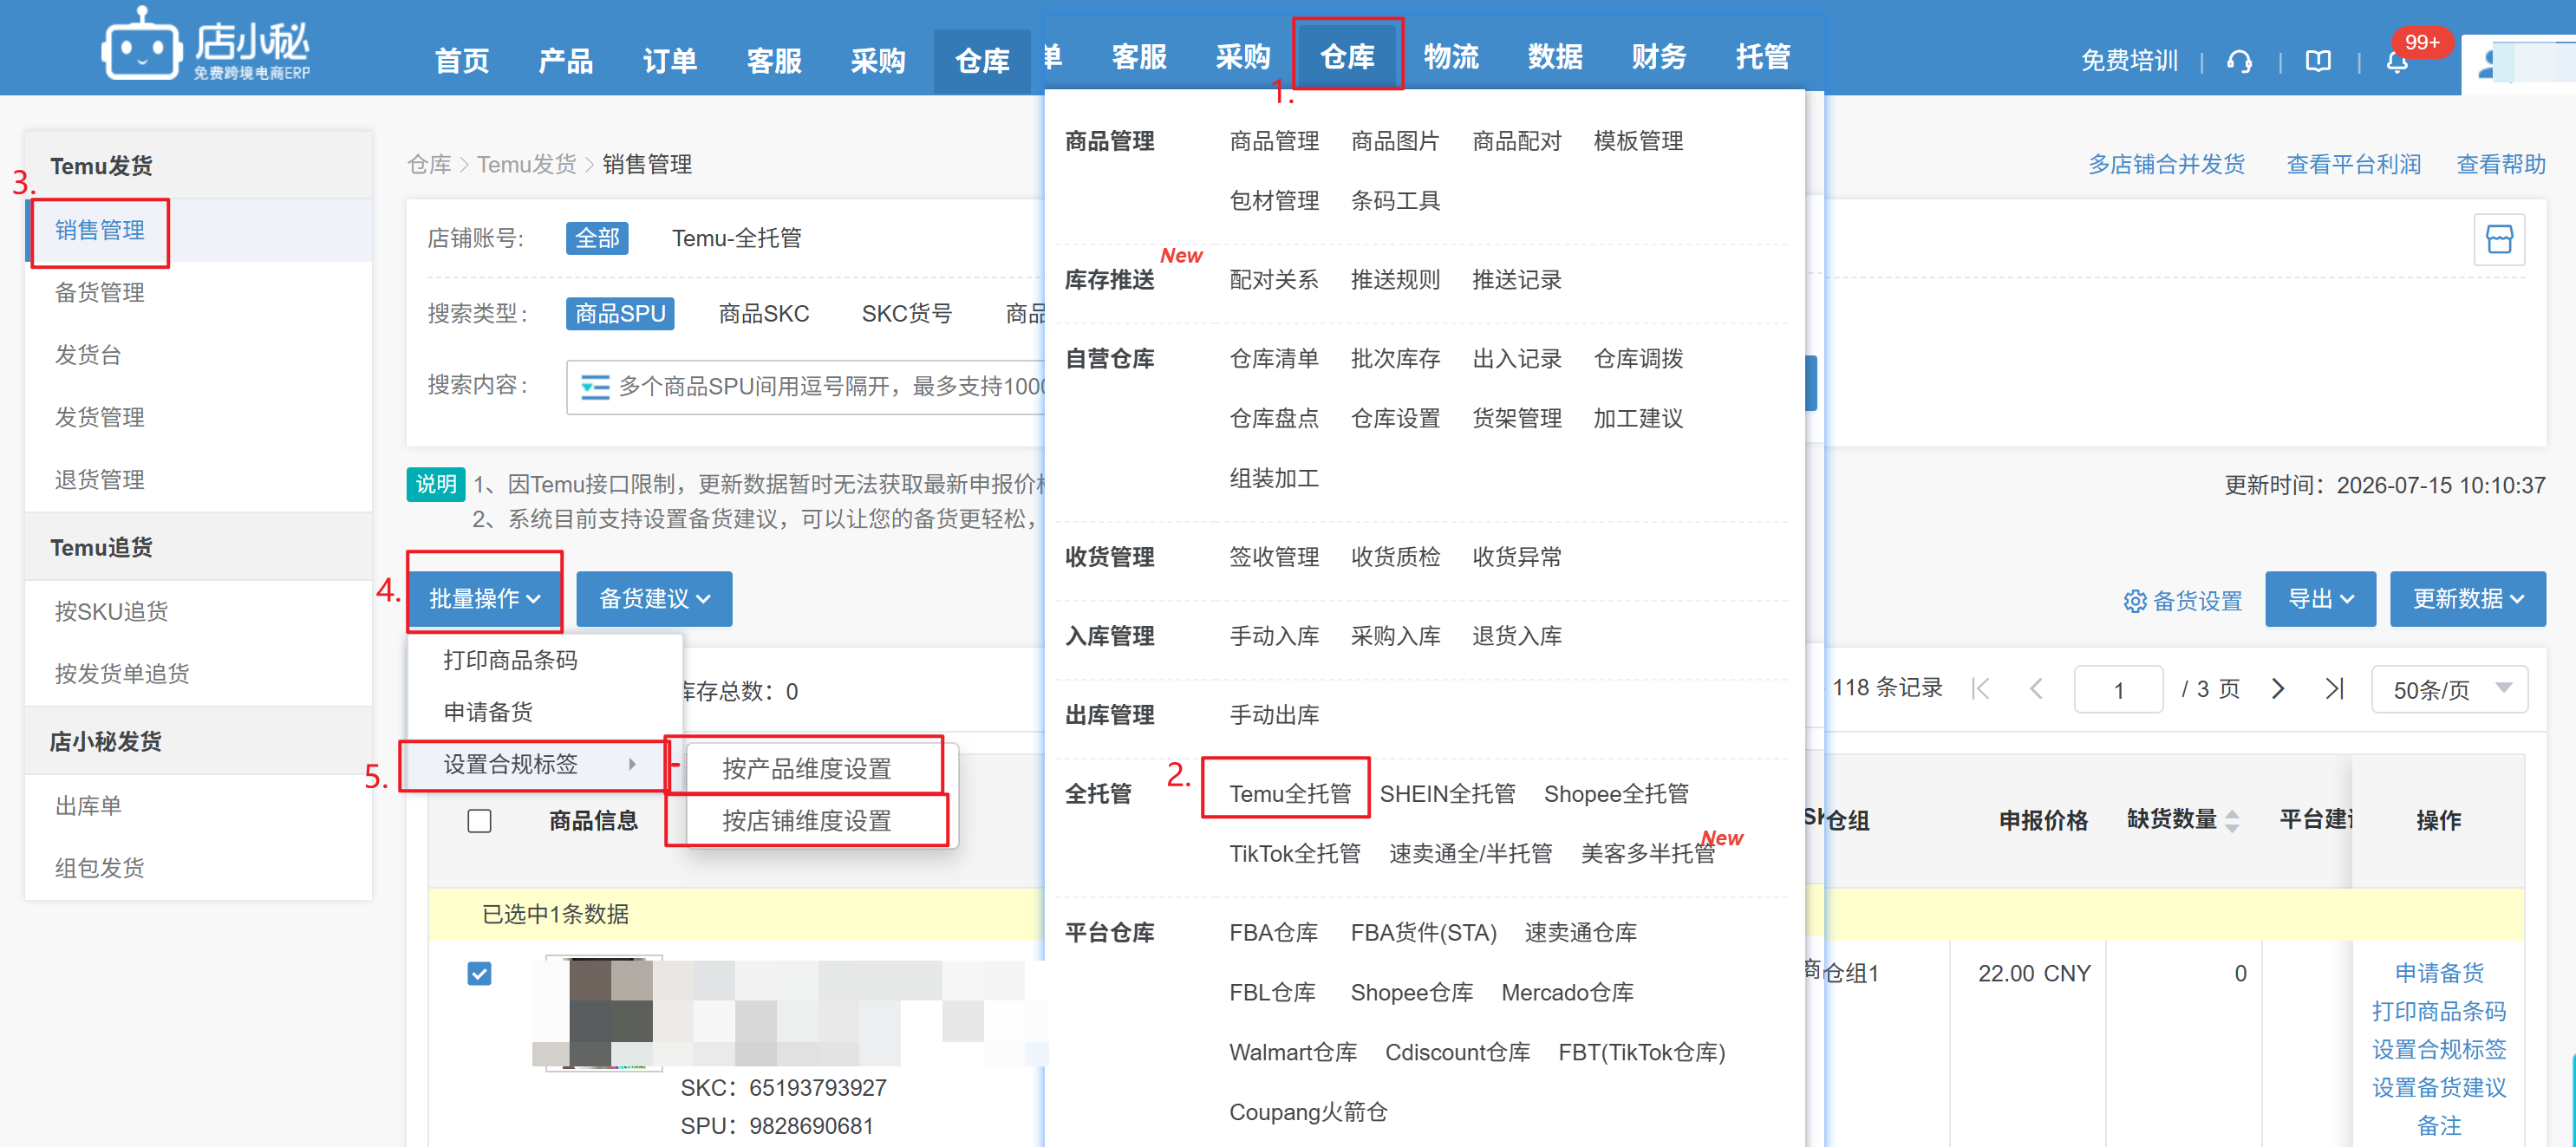The image size is (2576, 1147).
Task: Go to the previous page arrow
Action: [x=2035, y=689]
